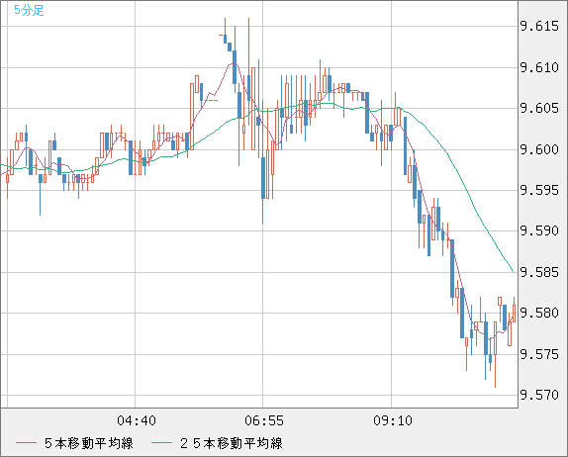Click the 06:55 time axis label
Image resolution: width=568 pixels, height=457 pixels.
[x=264, y=420]
